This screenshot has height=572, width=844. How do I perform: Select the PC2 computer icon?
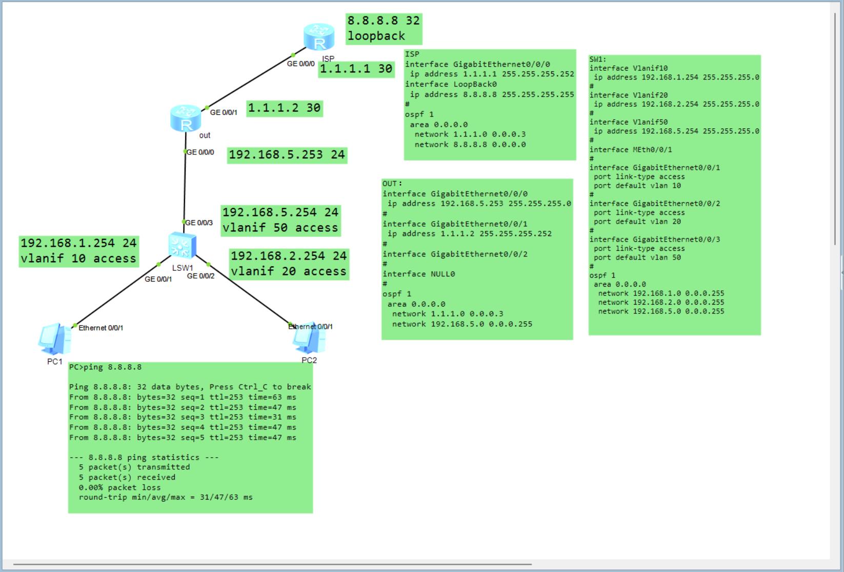click(x=309, y=339)
